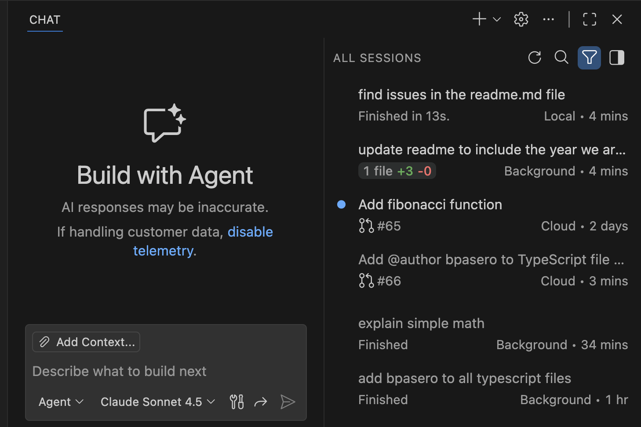Share the current chat
This screenshot has height=427, width=641.
click(x=261, y=401)
